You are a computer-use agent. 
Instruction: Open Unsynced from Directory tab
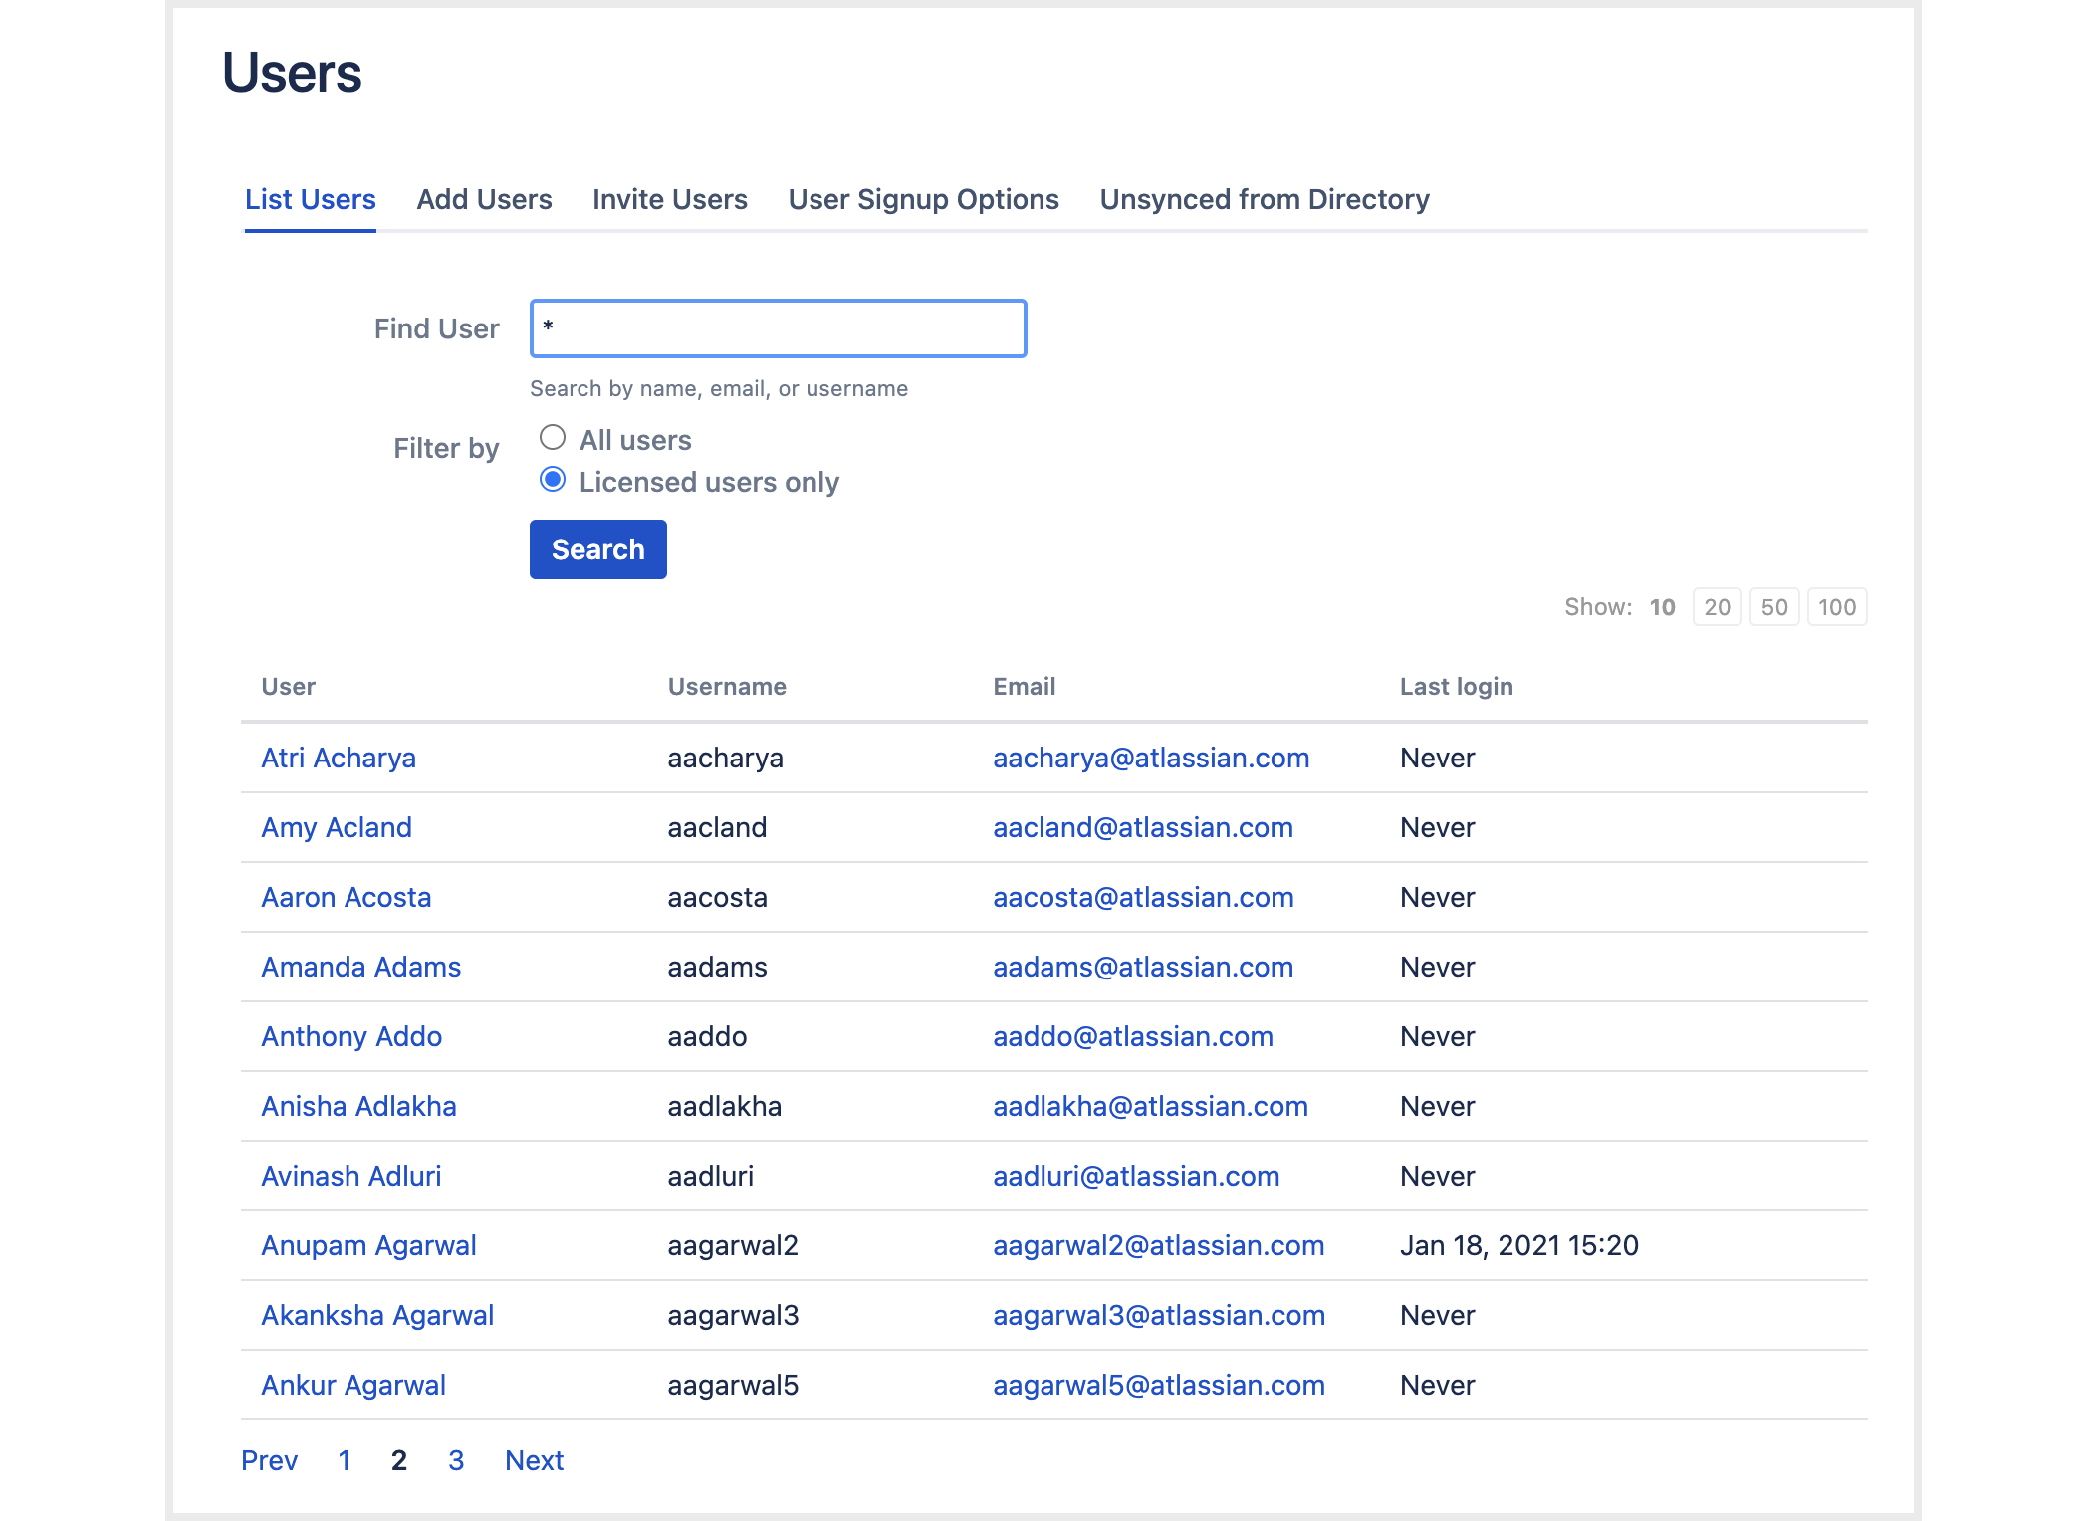click(1264, 199)
